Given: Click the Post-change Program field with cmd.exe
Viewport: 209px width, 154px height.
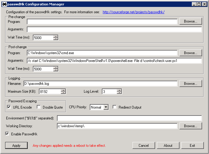Looking at the screenshot, I should pos(102,53).
